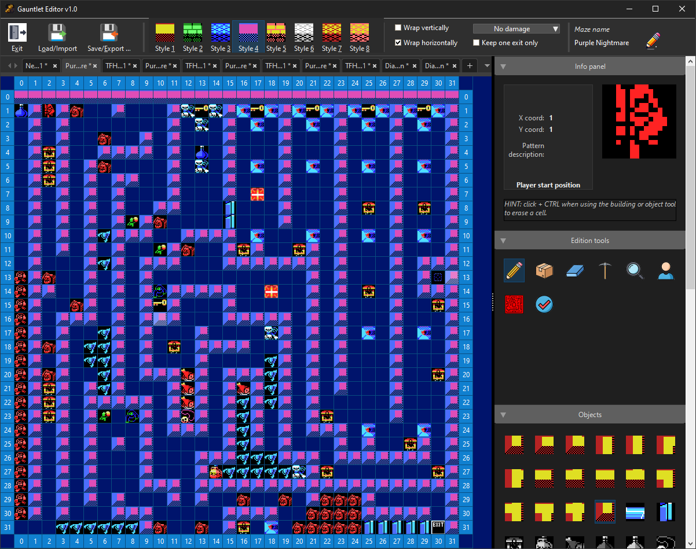696x549 pixels.
Task: Select the eraser edition tool
Action: [x=574, y=270]
